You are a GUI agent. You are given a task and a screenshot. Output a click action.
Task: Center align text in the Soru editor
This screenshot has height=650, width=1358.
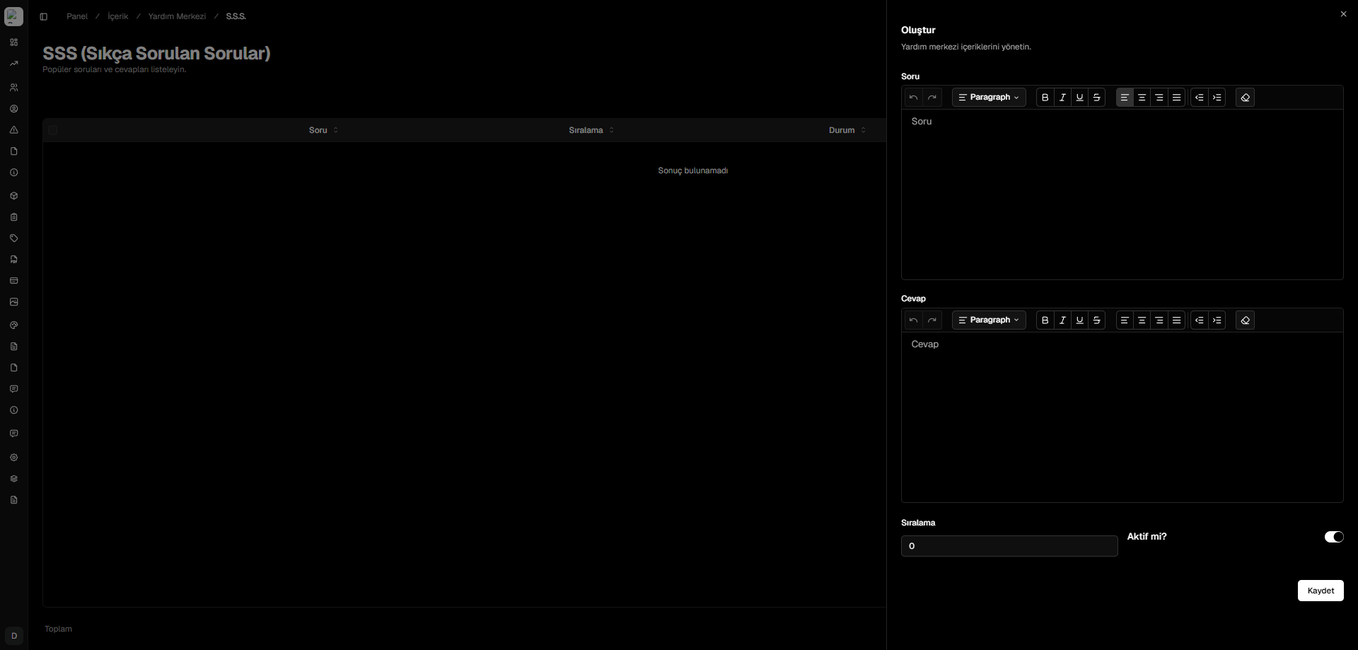[1142, 98]
